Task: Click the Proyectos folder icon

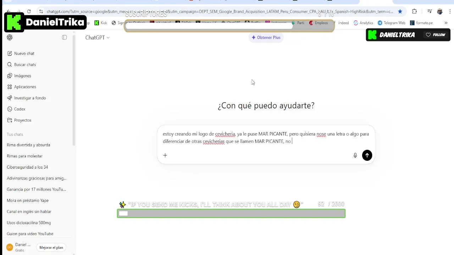Action: [x=10, y=120]
